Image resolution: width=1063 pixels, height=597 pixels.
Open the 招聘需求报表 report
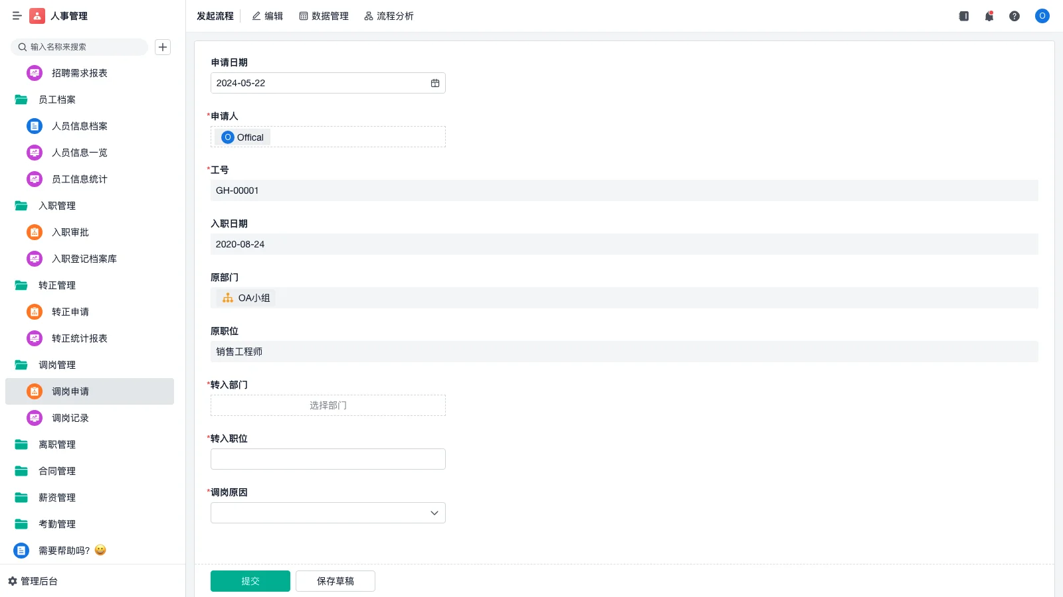click(x=78, y=73)
